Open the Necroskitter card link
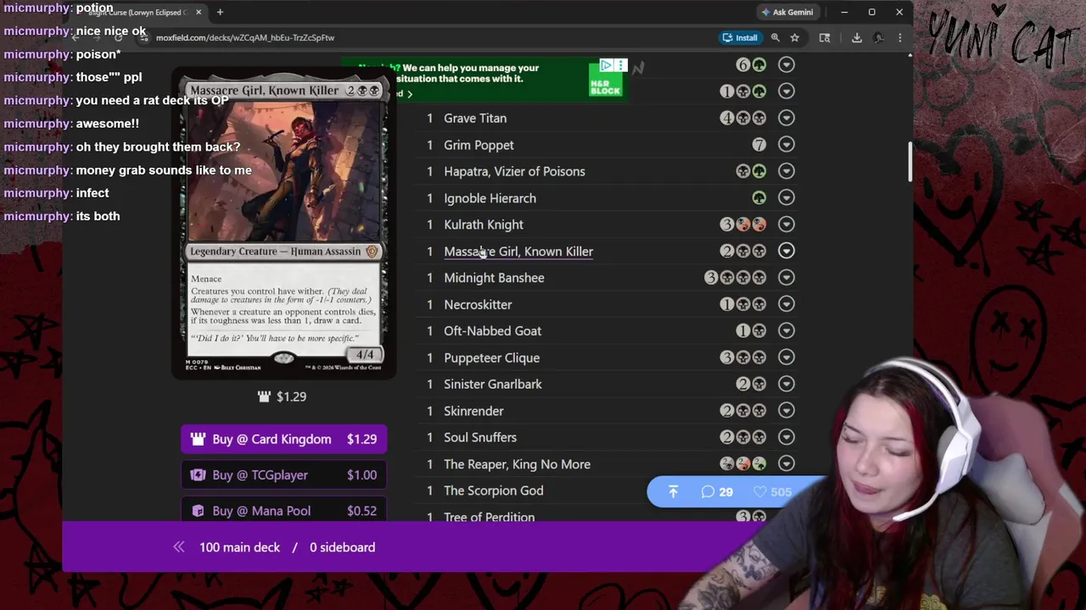 [478, 304]
